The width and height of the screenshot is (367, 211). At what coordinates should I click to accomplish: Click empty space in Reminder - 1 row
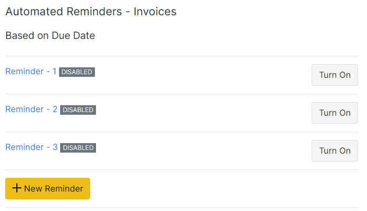click(x=200, y=75)
